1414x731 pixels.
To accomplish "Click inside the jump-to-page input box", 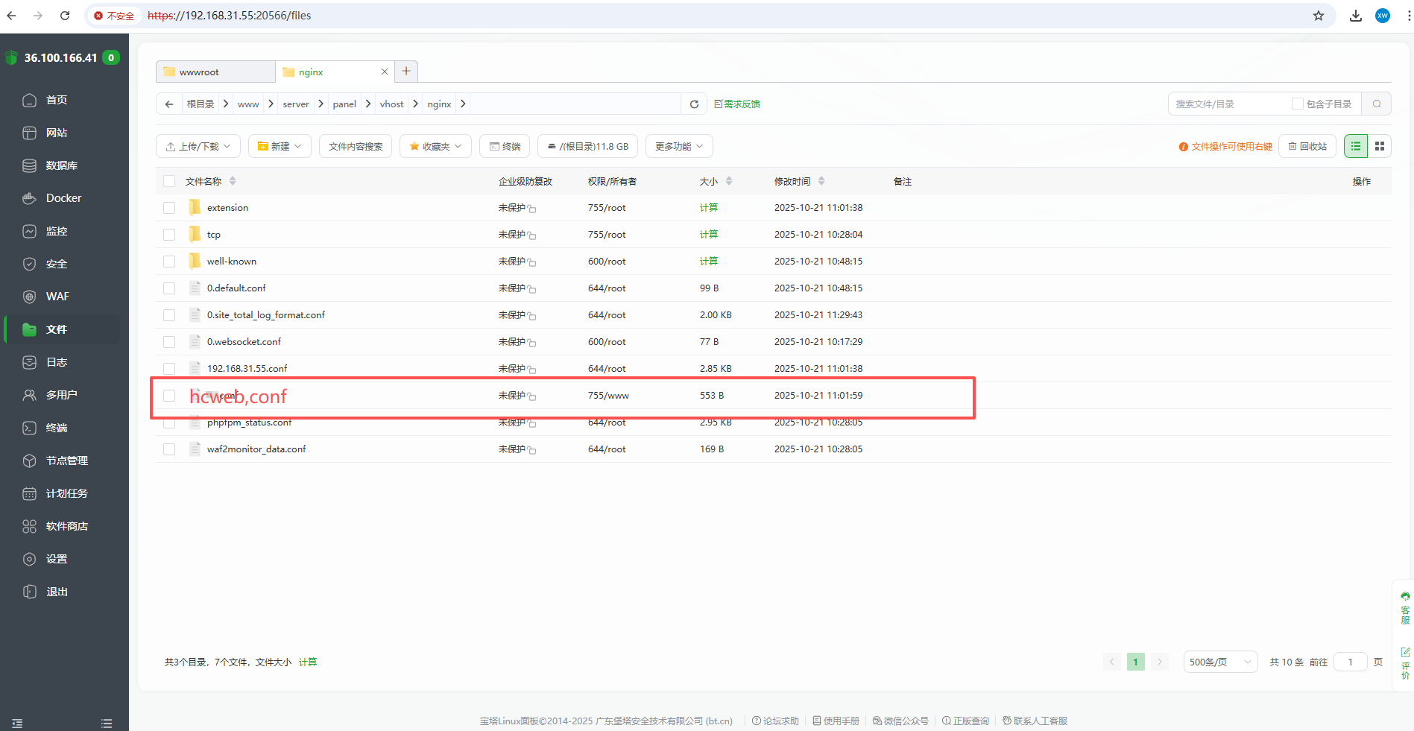I will tap(1350, 662).
